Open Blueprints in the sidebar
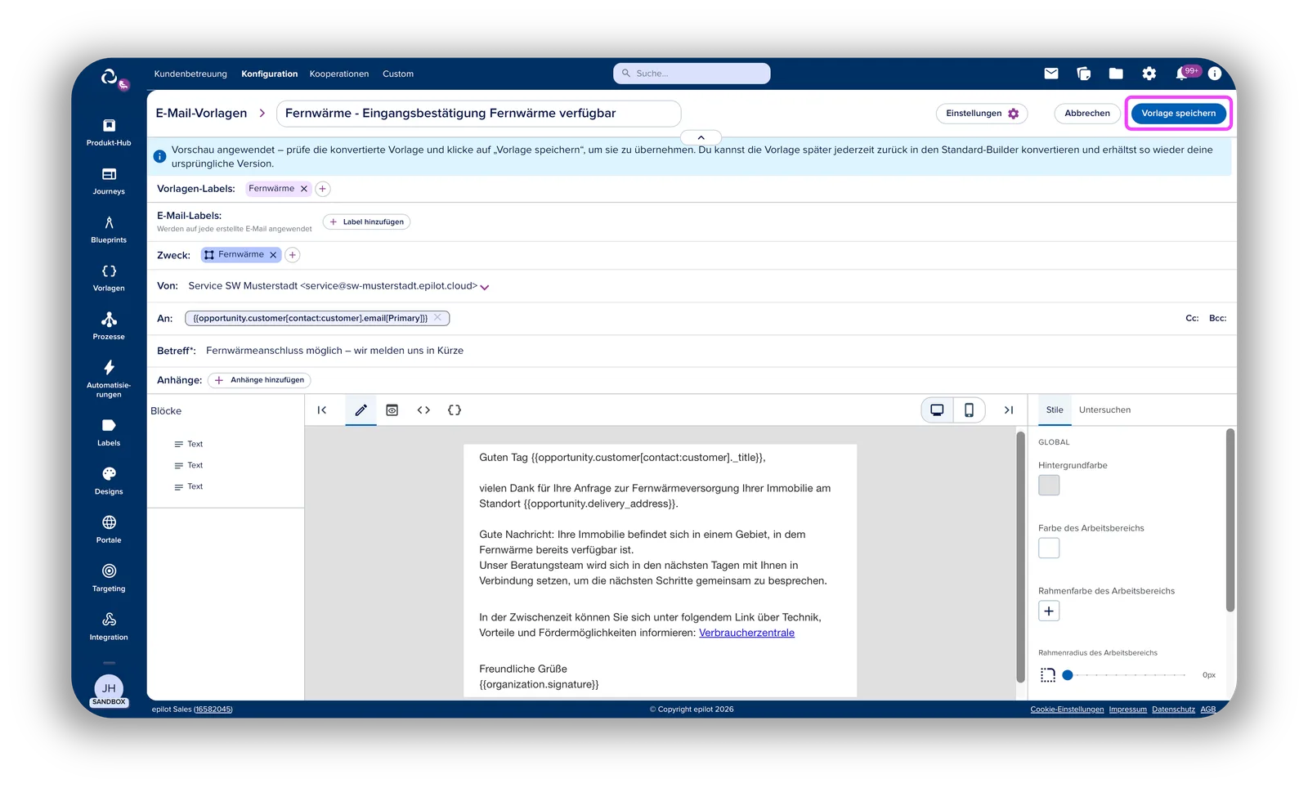The width and height of the screenshot is (1308, 788). pos(109,229)
